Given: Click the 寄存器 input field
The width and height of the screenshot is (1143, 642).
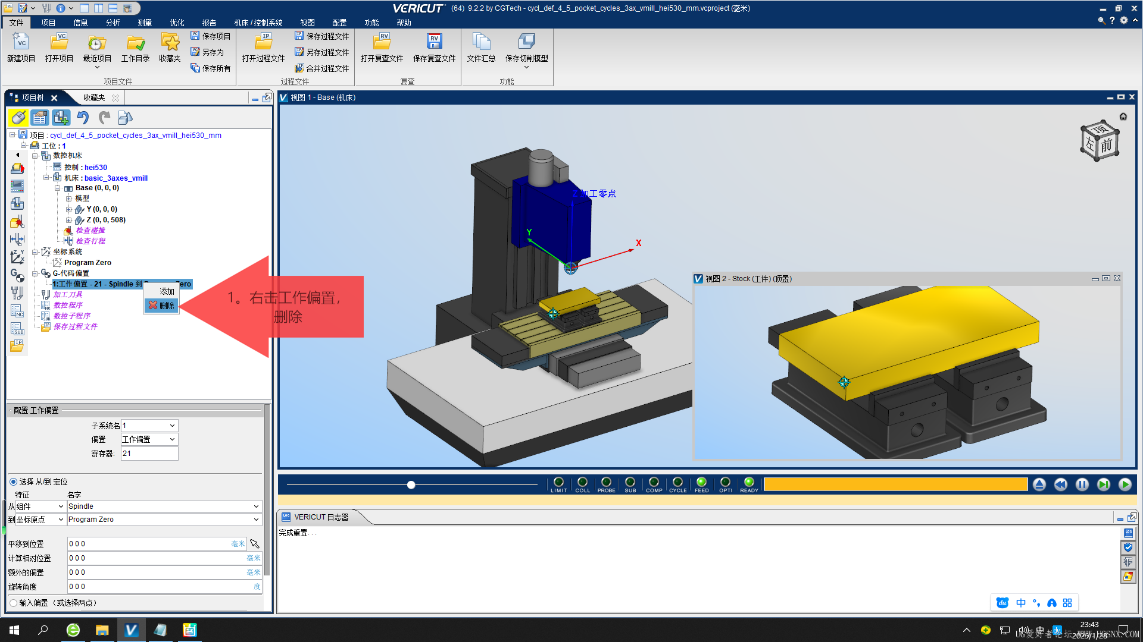Looking at the screenshot, I should coord(149,454).
